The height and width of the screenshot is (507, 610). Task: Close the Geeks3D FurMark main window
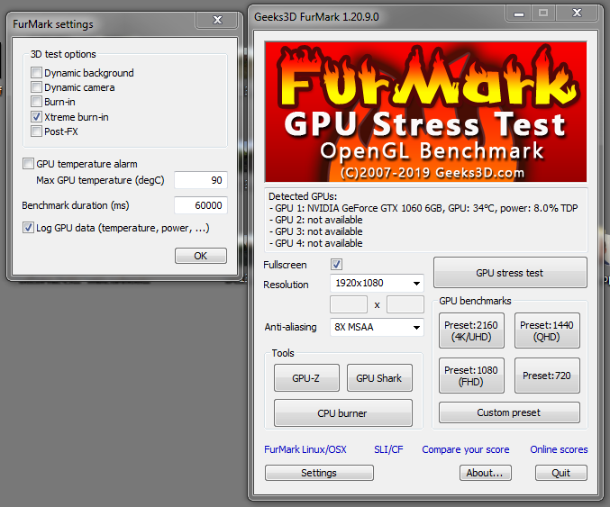[577, 14]
